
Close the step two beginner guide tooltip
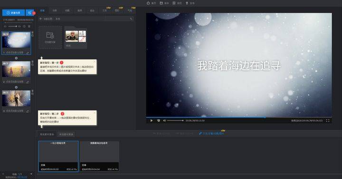pos(95,113)
